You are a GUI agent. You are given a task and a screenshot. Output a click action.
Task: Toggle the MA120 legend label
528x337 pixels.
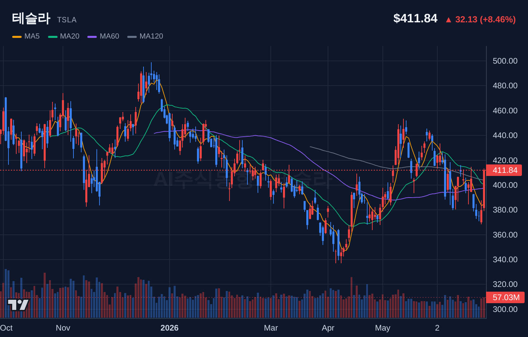pyautogui.click(x=151, y=36)
